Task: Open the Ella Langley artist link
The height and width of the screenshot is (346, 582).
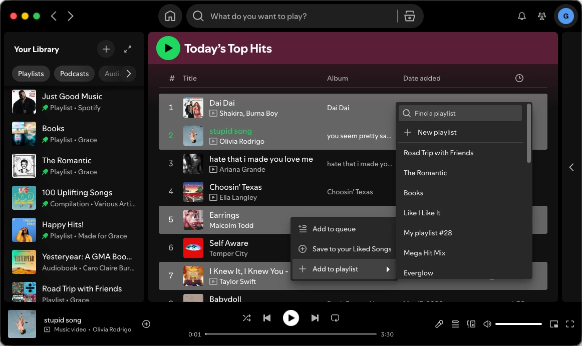Action: point(238,197)
